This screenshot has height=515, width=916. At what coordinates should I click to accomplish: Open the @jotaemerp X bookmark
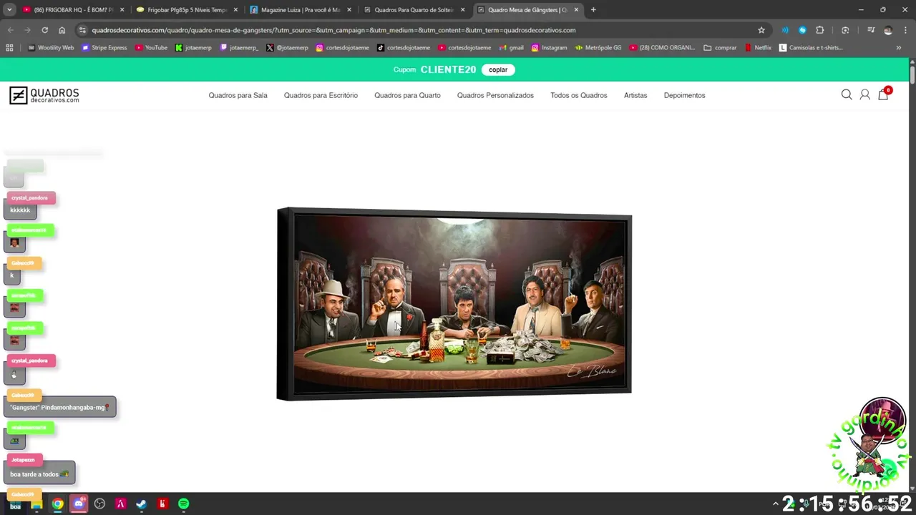287,47
